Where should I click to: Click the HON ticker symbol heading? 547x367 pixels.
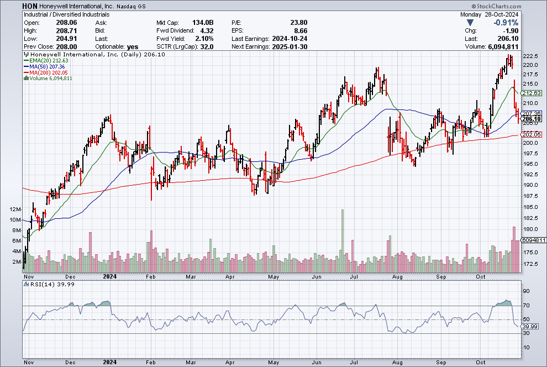(30, 6)
